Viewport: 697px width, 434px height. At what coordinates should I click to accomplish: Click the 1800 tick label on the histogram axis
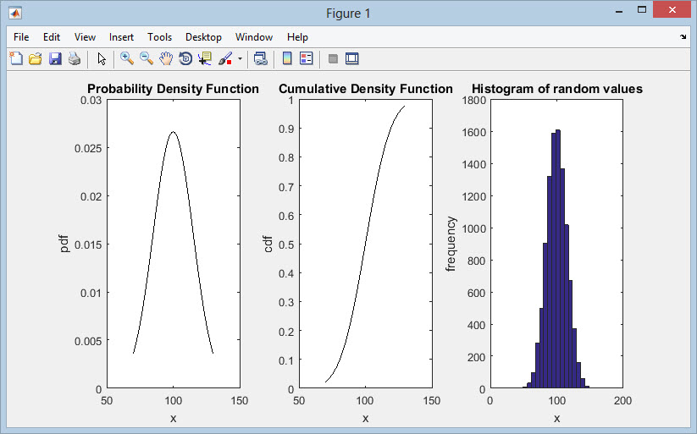point(474,101)
